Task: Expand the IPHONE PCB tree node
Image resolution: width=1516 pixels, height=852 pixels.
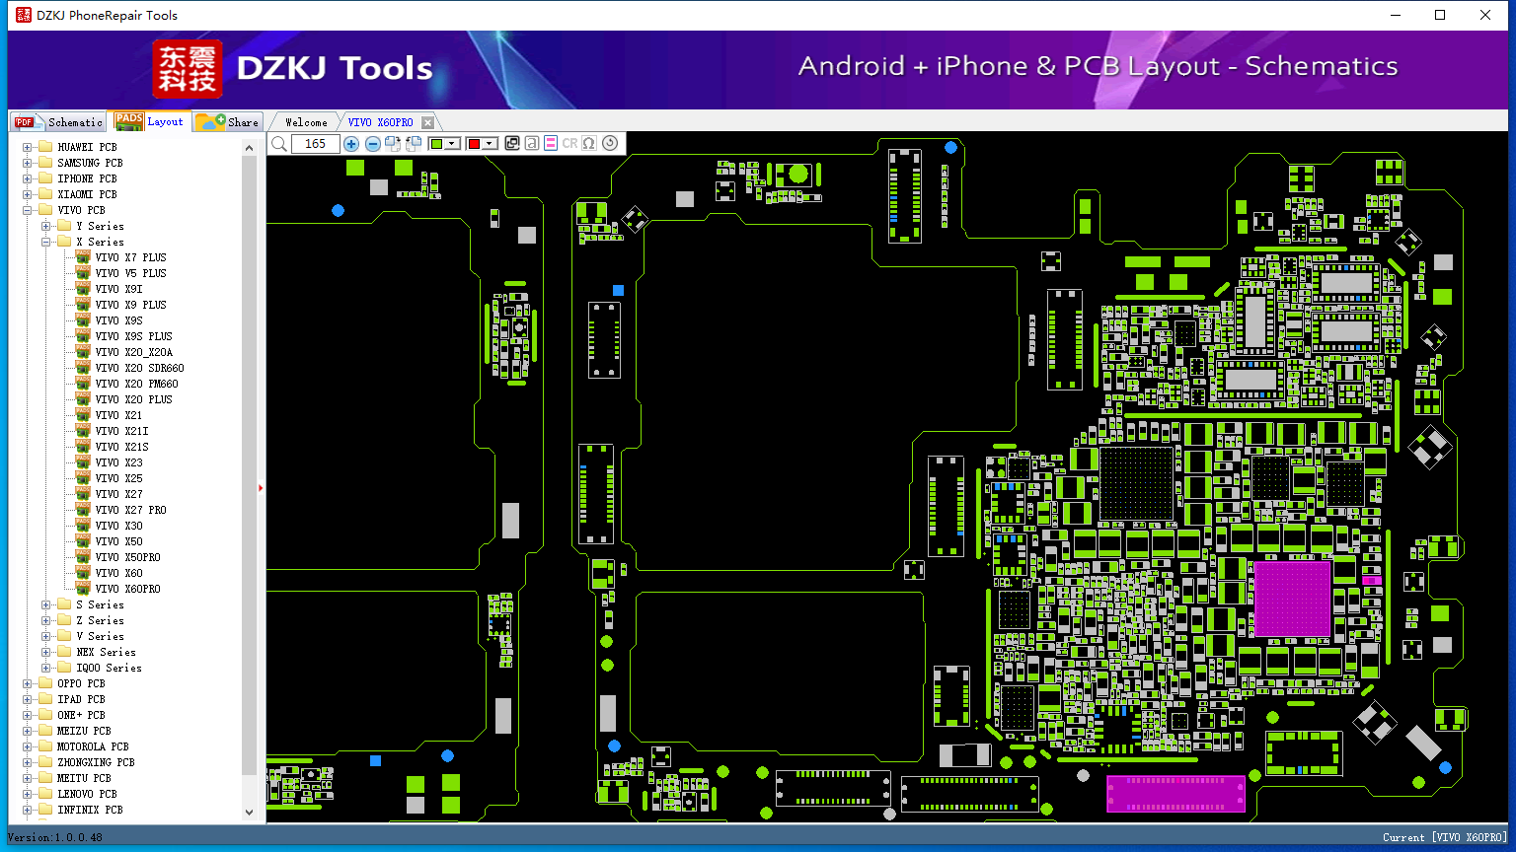Action: coord(27,178)
